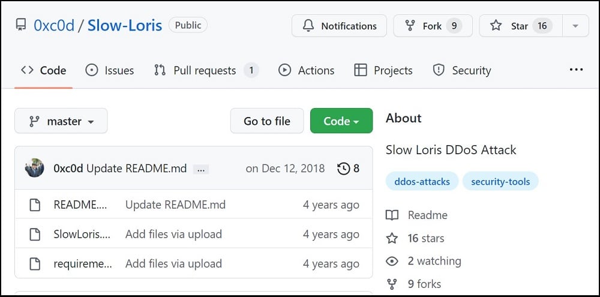Click the 0xc0d commit author avatar
600x297 pixels.
click(x=34, y=168)
